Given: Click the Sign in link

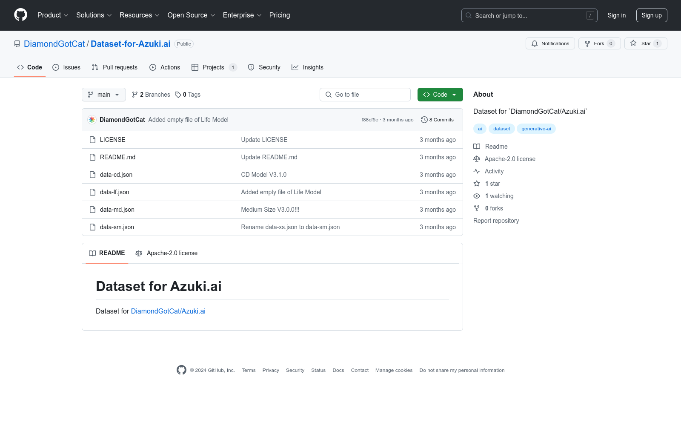Looking at the screenshot, I should pyautogui.click(x=617, y=15).
